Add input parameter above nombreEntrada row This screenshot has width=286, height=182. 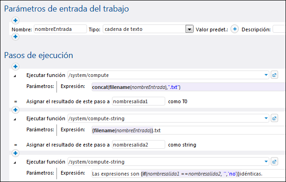[x=16, y=20]
